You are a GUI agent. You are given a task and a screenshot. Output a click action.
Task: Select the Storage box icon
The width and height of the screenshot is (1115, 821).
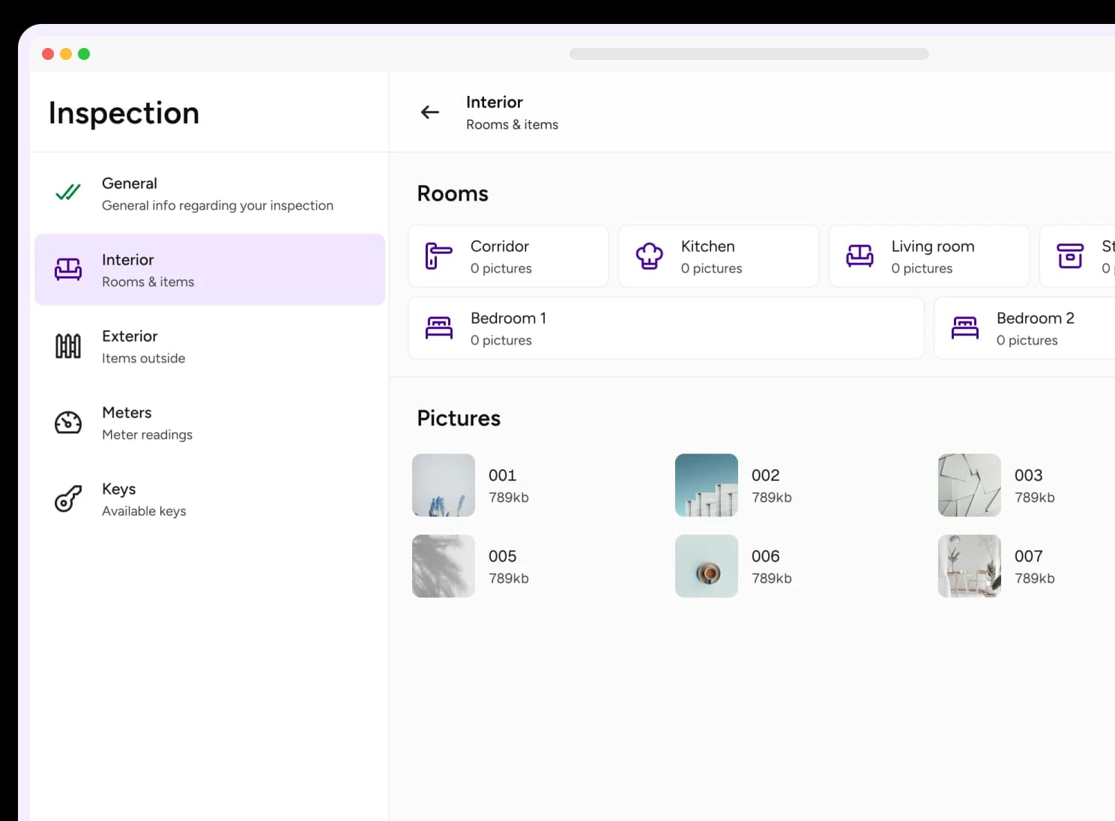(1072, 255)
